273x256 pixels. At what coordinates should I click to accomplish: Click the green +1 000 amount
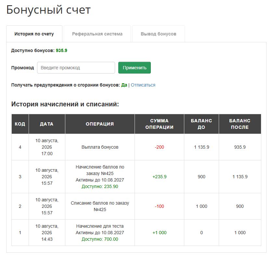(x=160, y=233)
